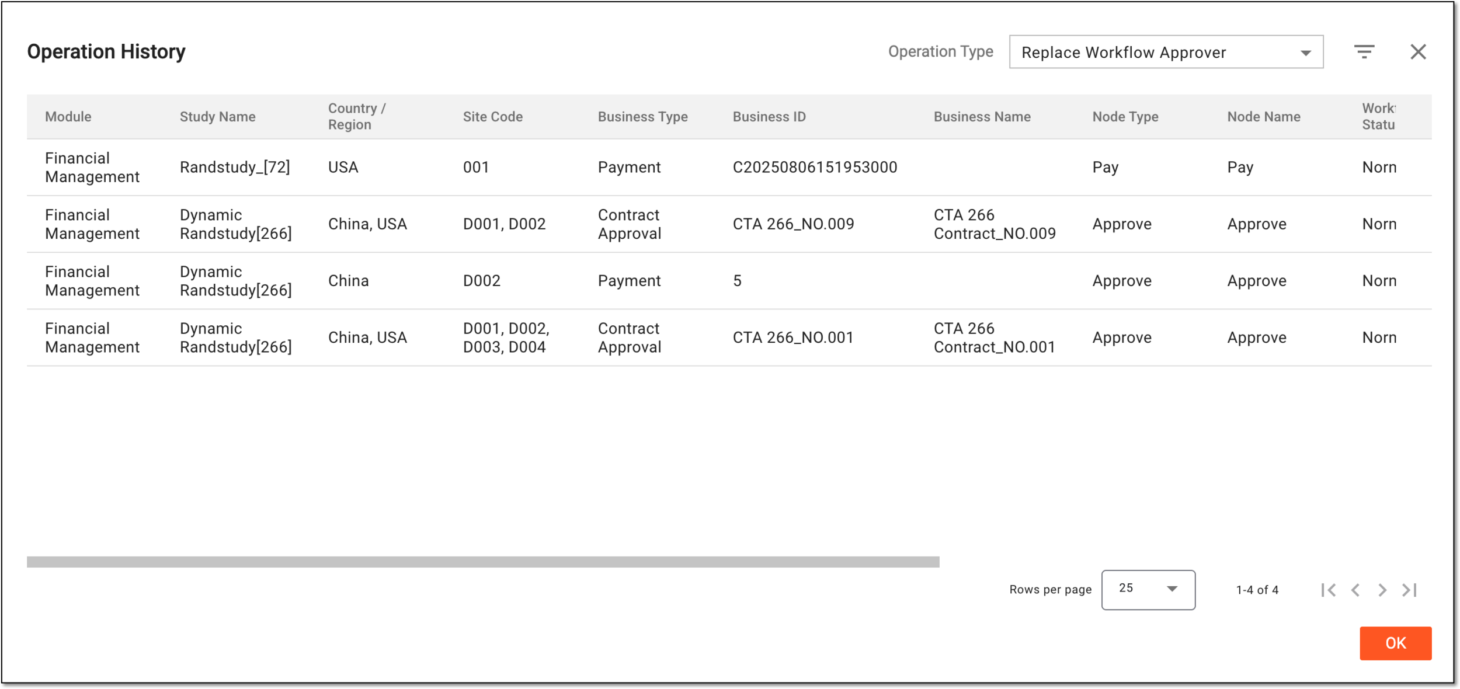
Task: Click Business ID value 5
Action: pyautogui.click(x=737, y=281)
